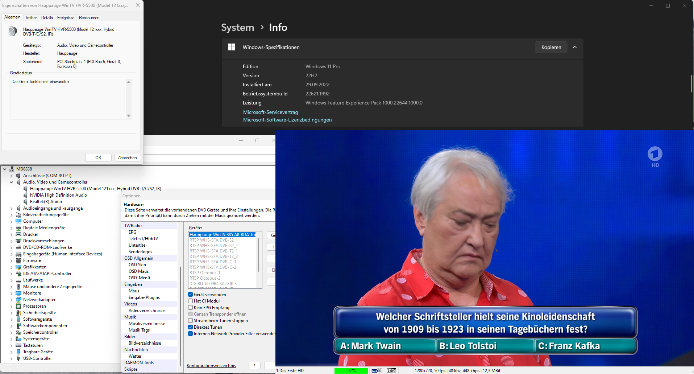Click the Drucker printer icon
Screen dimensions: 694x374
(18, 234)
